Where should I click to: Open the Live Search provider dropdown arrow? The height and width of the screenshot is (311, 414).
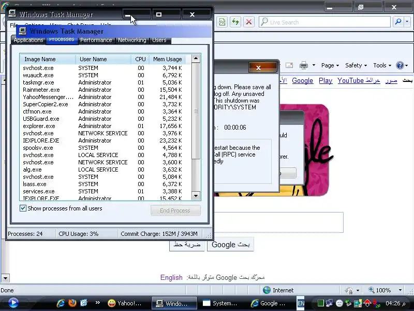tap(407, 22)
